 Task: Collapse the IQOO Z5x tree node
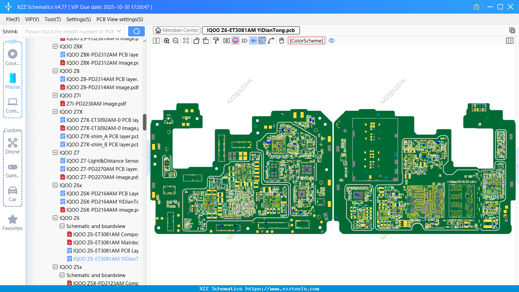click(x=55, y=267)
